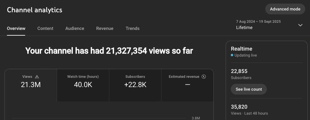Click the warning triangle icon beside Views
This screenshot has width=310, height=120.
pyautogui.click(x=37, y=77)
